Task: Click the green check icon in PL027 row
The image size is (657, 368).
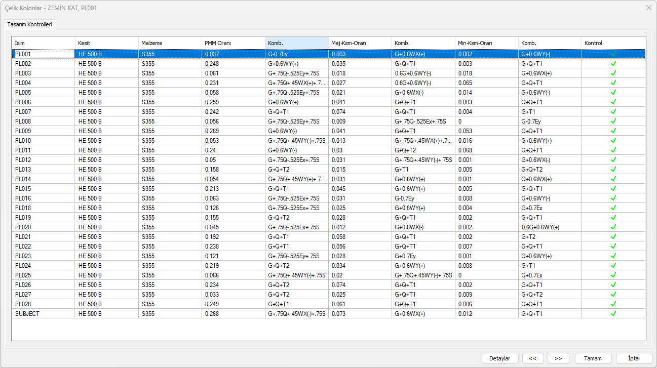Action: tap(613, 294)
